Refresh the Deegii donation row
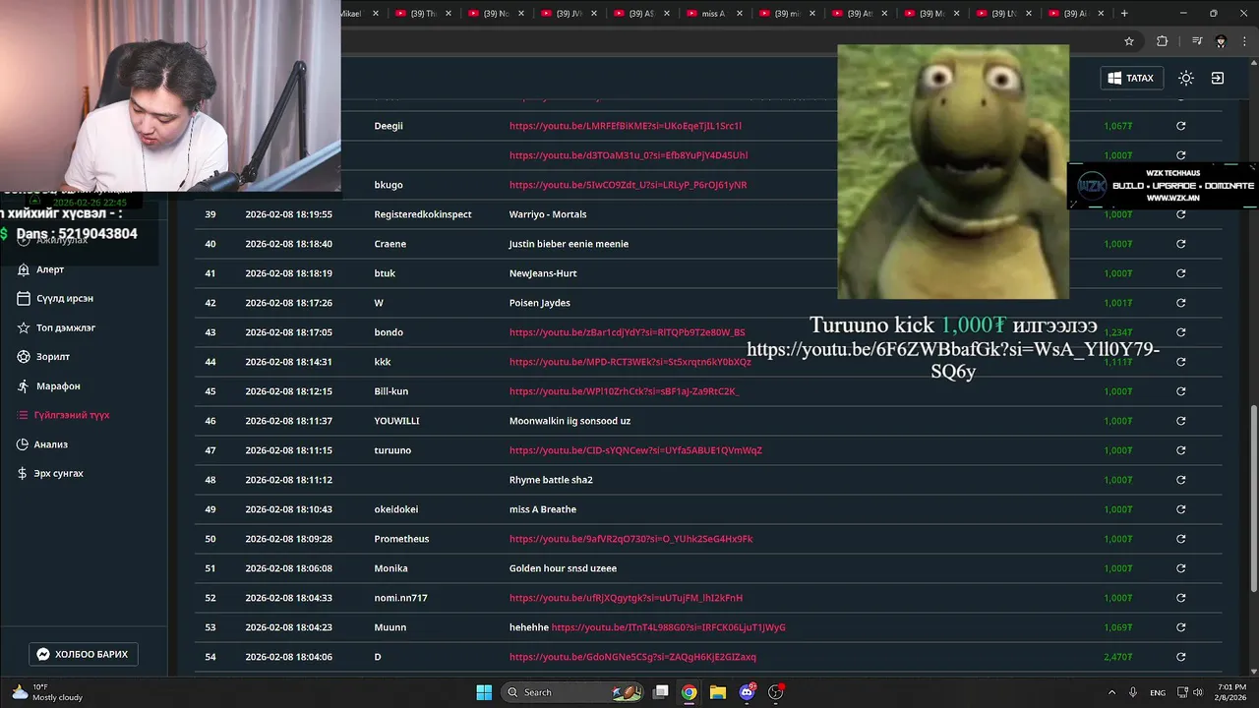Screen dimensions: 1259x708 click(1180, 126)
